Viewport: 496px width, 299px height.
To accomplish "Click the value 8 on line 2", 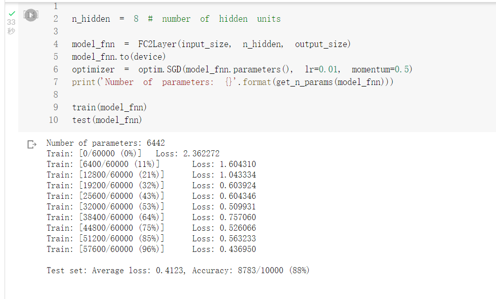I will pos(136,19).
